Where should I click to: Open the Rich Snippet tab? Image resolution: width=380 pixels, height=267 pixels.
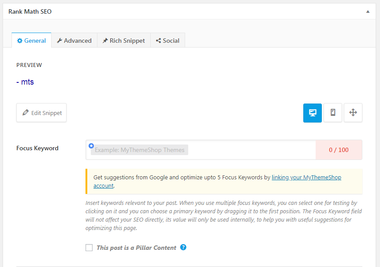[x=124, y=41]
